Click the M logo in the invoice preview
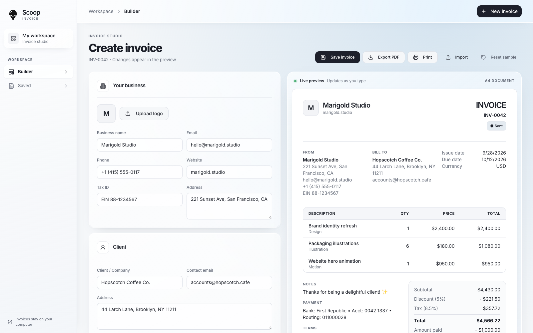The image size is (533, 333). [x=311, y=108]
